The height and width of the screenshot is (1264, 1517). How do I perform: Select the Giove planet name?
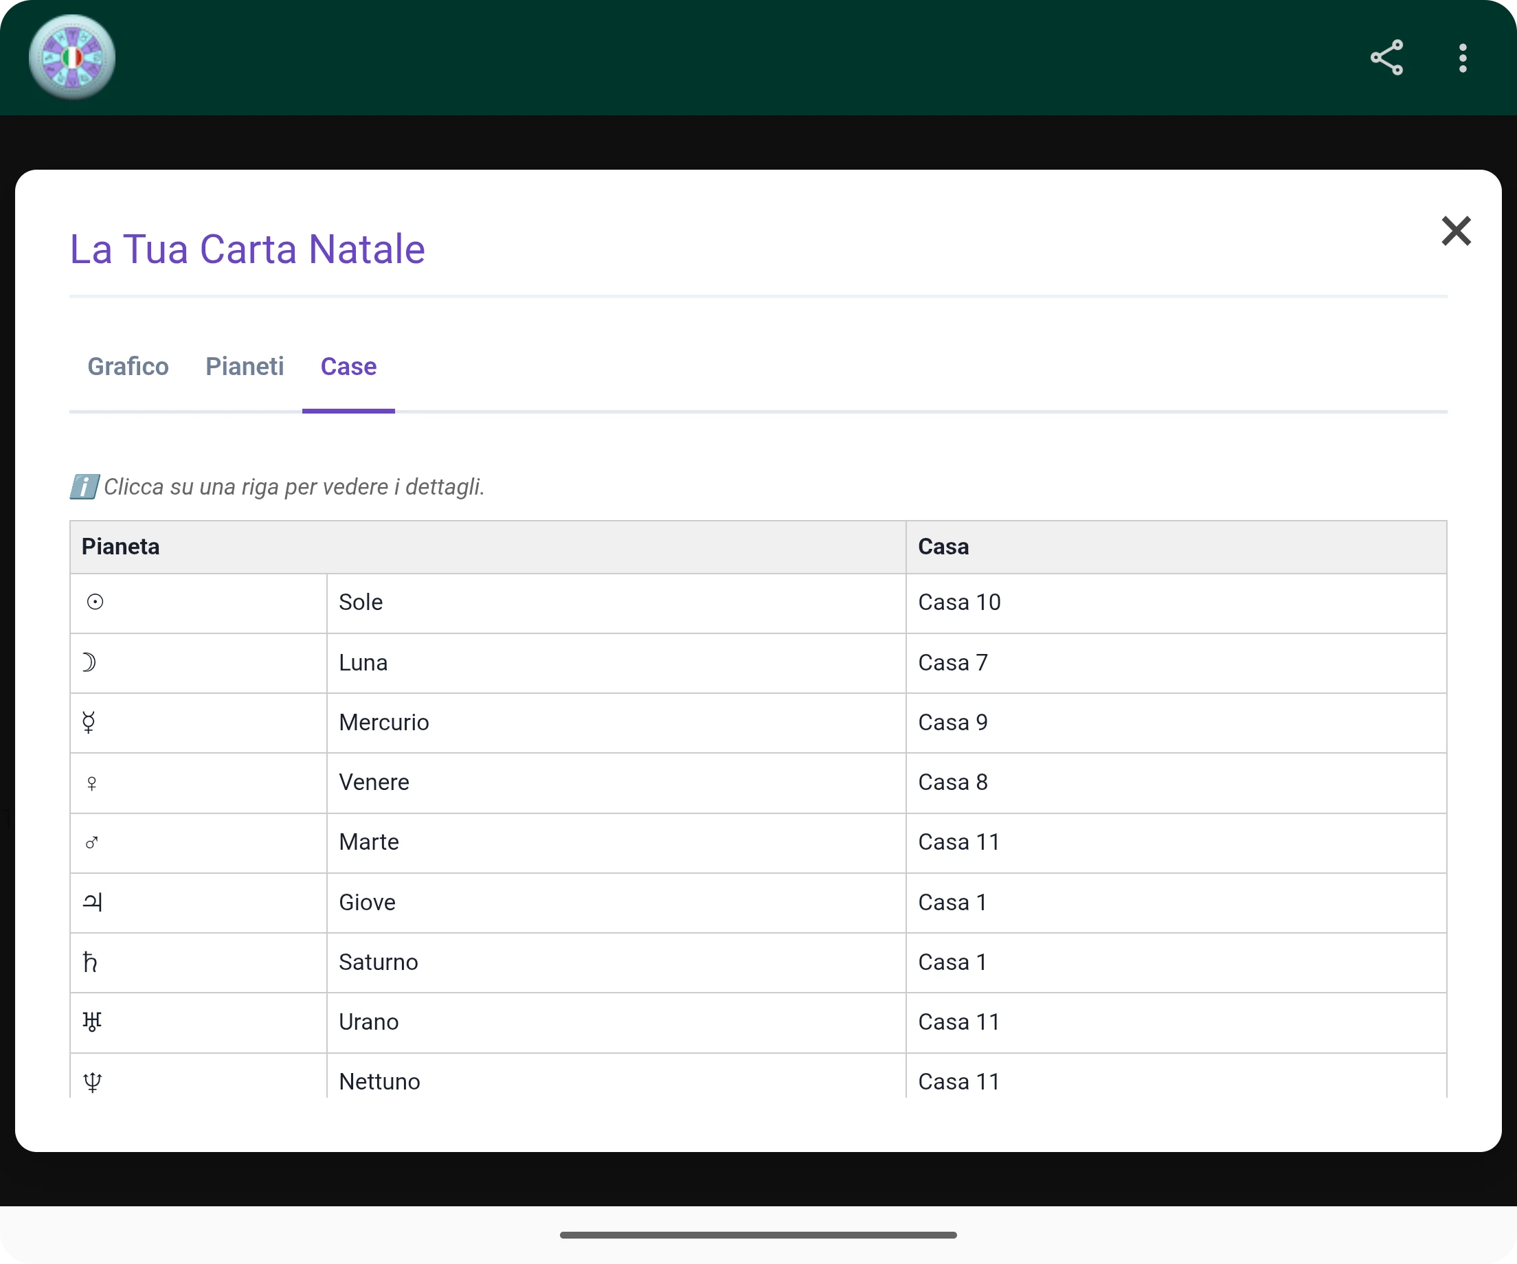tap(367, 903)
